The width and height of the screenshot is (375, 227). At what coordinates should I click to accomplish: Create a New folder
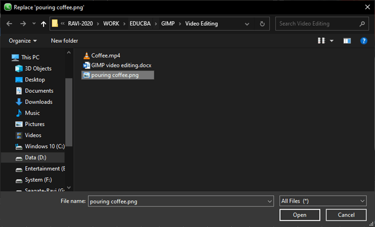point(64,41)
